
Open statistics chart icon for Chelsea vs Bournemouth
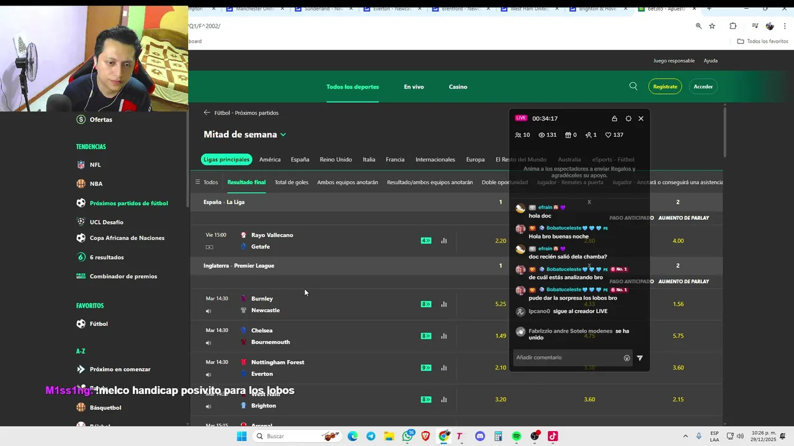coord(444,336)
